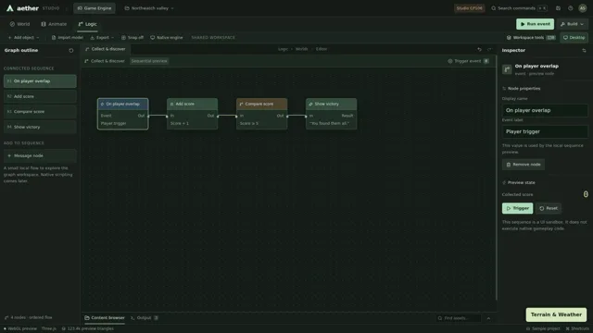Click WebGL preview status indicator
The image size is (593, 333).
point(20,328)
